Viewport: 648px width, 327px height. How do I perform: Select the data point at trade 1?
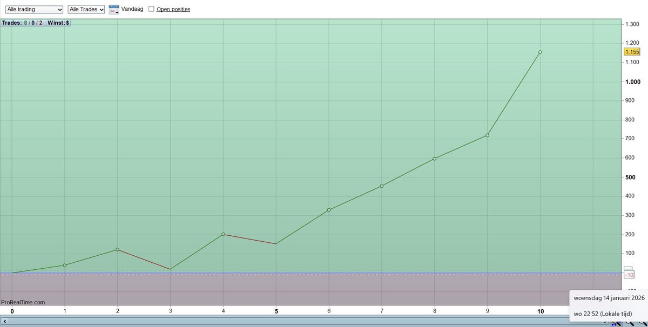[x=65, y=265]
